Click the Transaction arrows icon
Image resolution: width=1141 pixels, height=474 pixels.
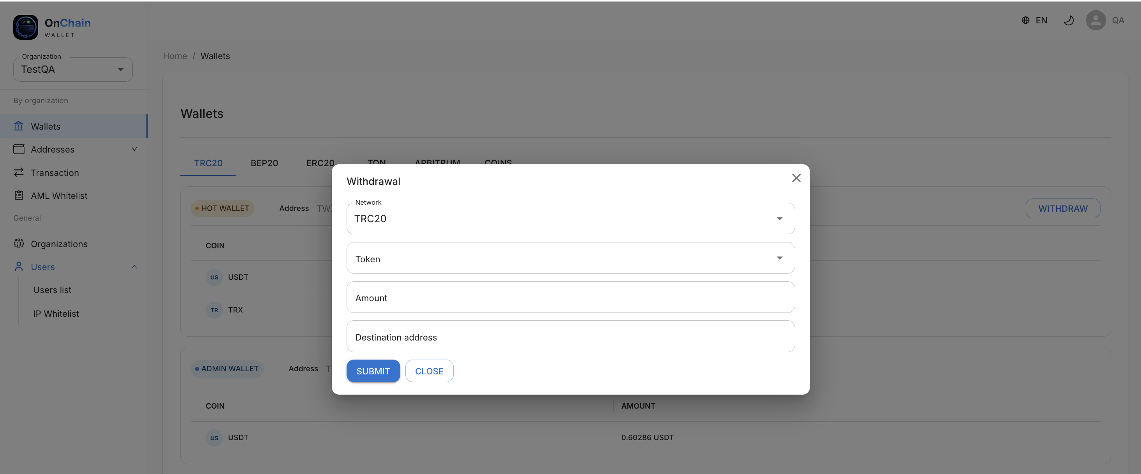pyautogui.click(x=19, y=172)
